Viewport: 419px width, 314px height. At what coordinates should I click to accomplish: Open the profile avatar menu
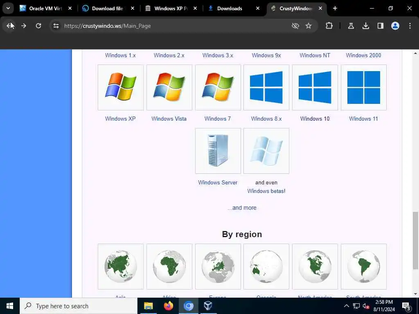[395, 26]
